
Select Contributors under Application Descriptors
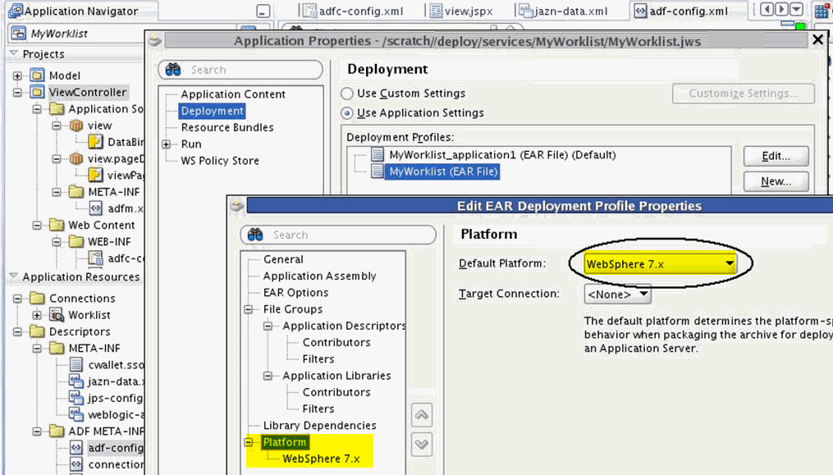(x=336, y=342)
